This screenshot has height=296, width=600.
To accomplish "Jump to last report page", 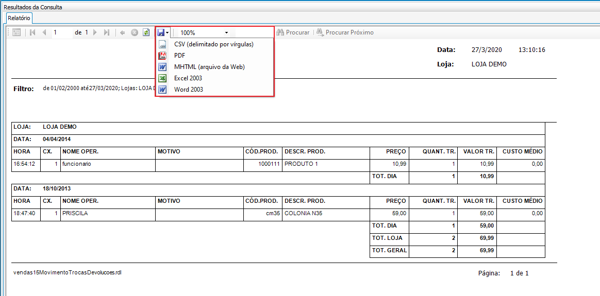I will (107, 33).
